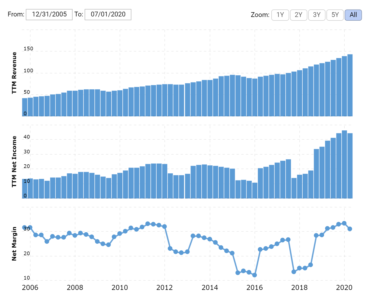This screenshot has height=300, width=371.
Task: Click the 2016 x-axis label
Action: [x=255, y=288]
